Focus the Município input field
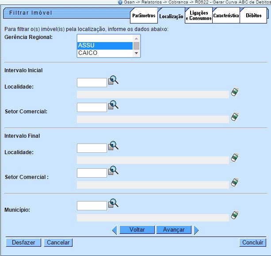 [92, 206]
